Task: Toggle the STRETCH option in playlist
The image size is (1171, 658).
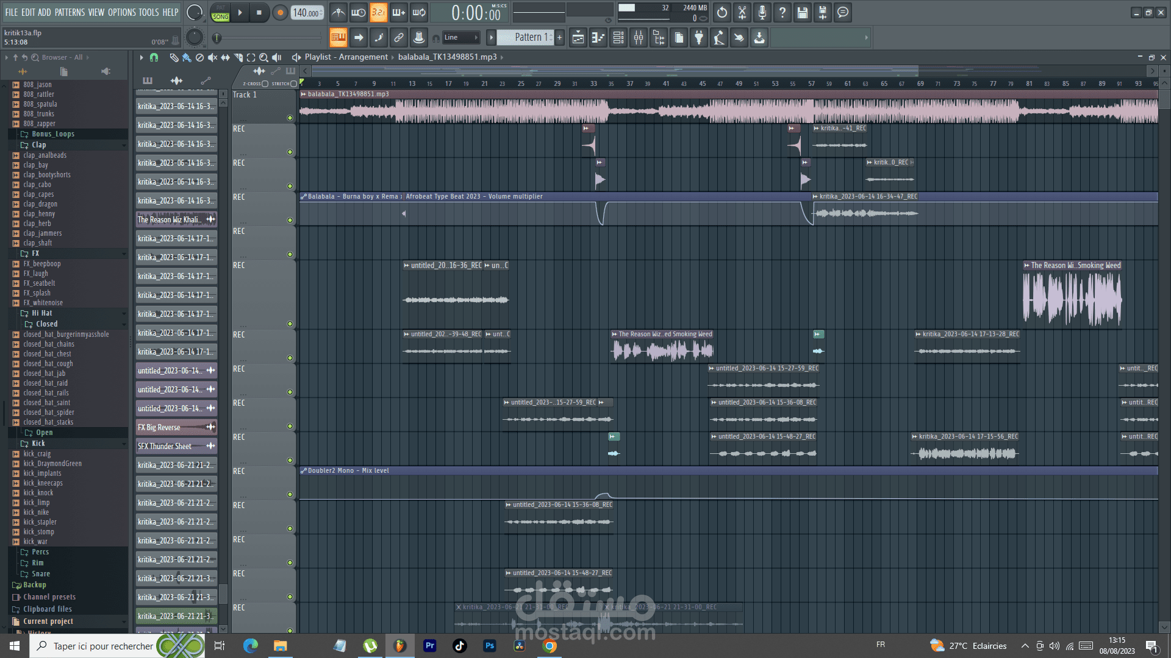Action: pyautogui.click(x=293, y=83)
